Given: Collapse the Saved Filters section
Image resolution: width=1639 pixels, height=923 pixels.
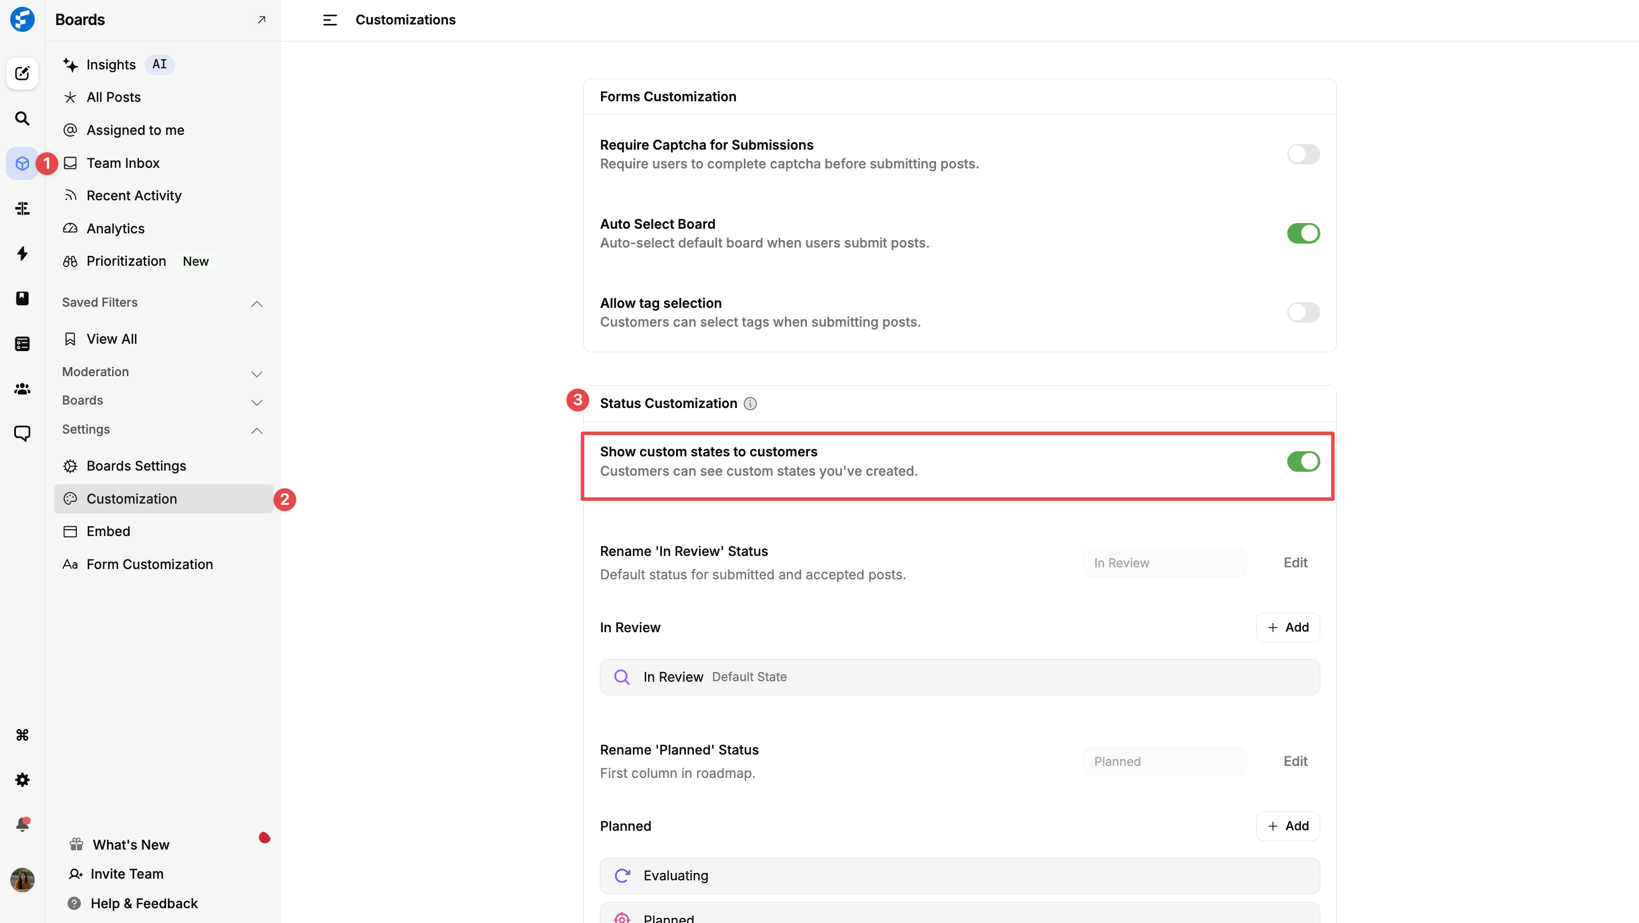Looking at the screenshot, I should [257, 303].
